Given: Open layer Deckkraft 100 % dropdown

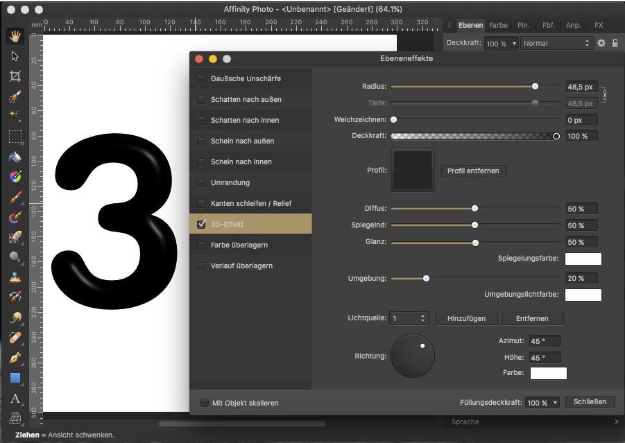Looking at the screenshot, I should [502, 44].
